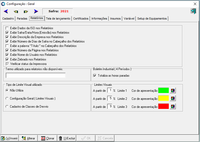The width and height of the screenshot is (200, 142).
Task: Switch to the Paradas tab
Action: pos(22,18)
